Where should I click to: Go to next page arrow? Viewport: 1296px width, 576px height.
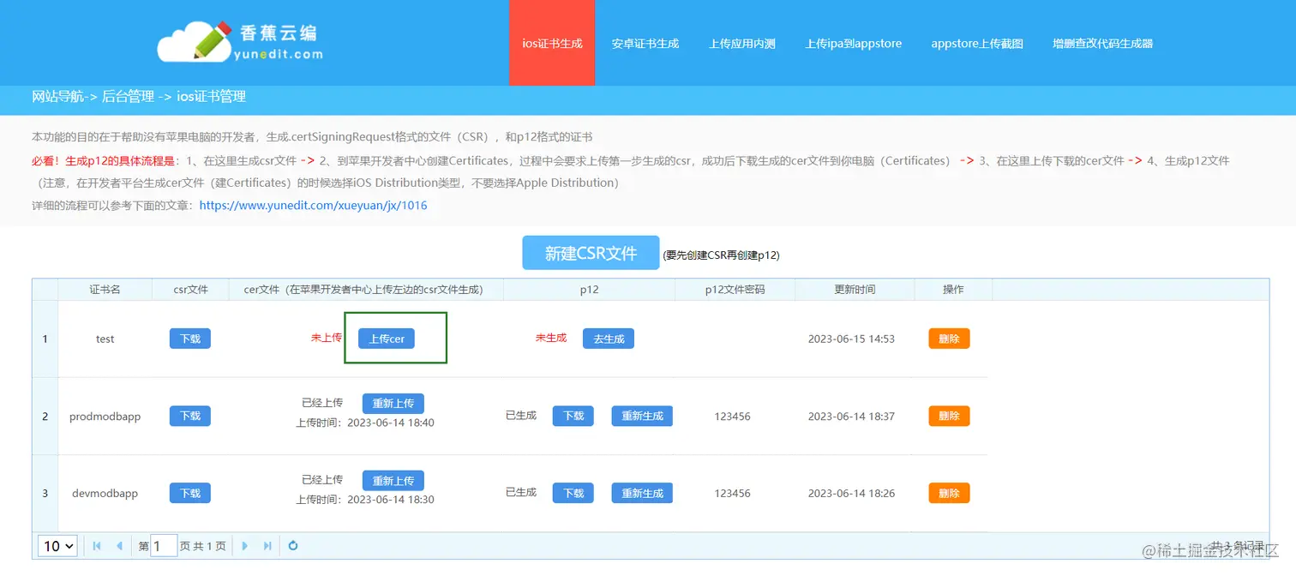pyautogui.click(x=245, y=546)
